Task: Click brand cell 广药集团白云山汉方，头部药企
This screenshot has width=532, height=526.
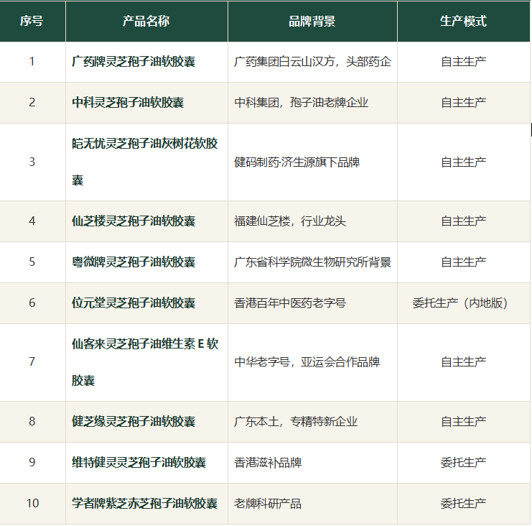Action: click(x=313, y=62)
